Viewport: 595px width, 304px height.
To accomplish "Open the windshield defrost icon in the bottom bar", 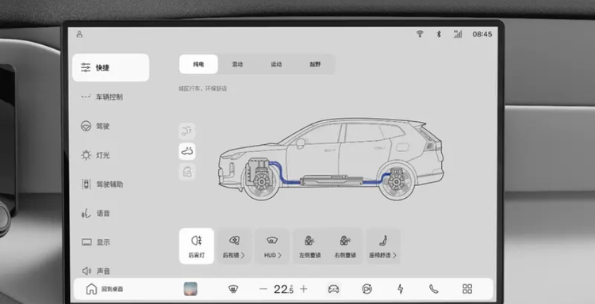I will click(233, 289).
